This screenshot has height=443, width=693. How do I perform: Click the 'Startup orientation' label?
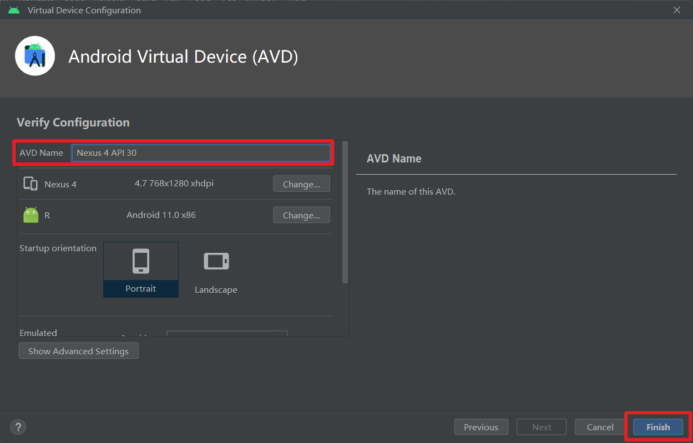click(58, 248)
